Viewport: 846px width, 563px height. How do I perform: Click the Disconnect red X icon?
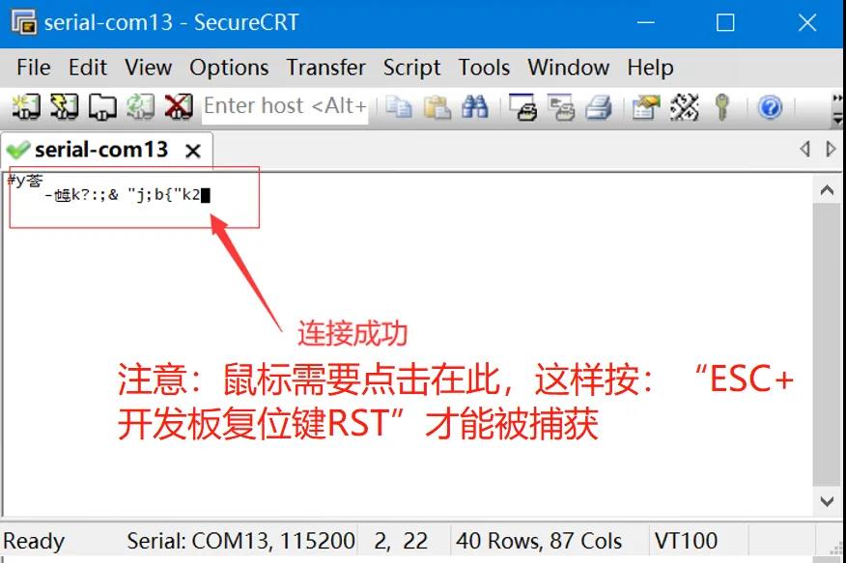[179, 106]
